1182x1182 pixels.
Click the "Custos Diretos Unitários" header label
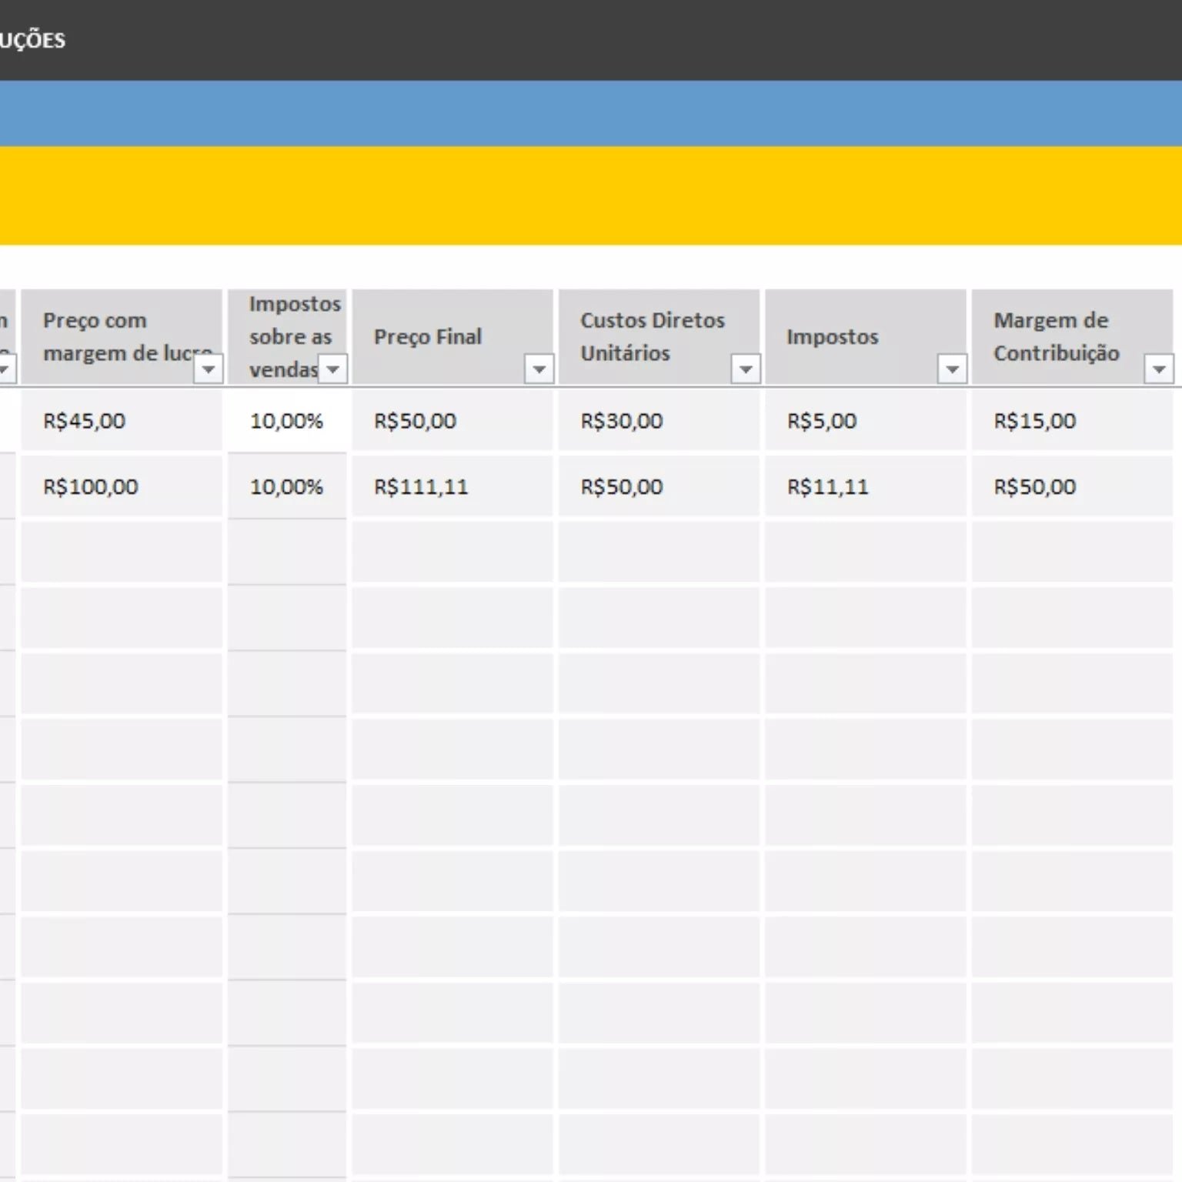(653, 337)
